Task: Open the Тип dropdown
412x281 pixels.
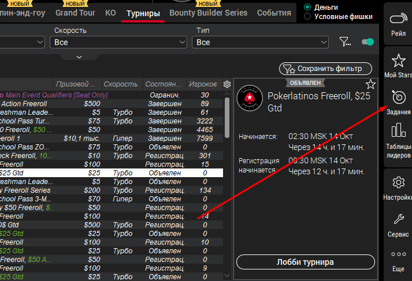Action: [261, 42]
